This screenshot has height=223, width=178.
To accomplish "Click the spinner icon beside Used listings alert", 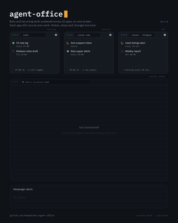I will [122, 43].
